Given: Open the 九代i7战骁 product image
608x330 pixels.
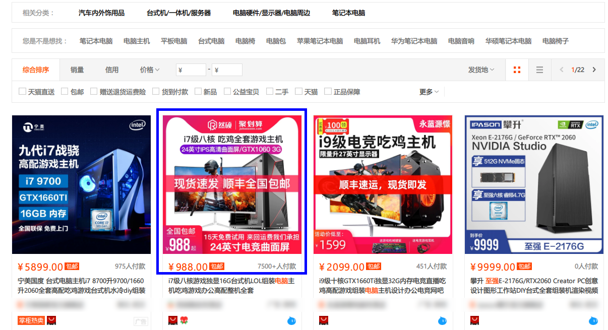Looking at the screenshot, I should click(81, 184).
